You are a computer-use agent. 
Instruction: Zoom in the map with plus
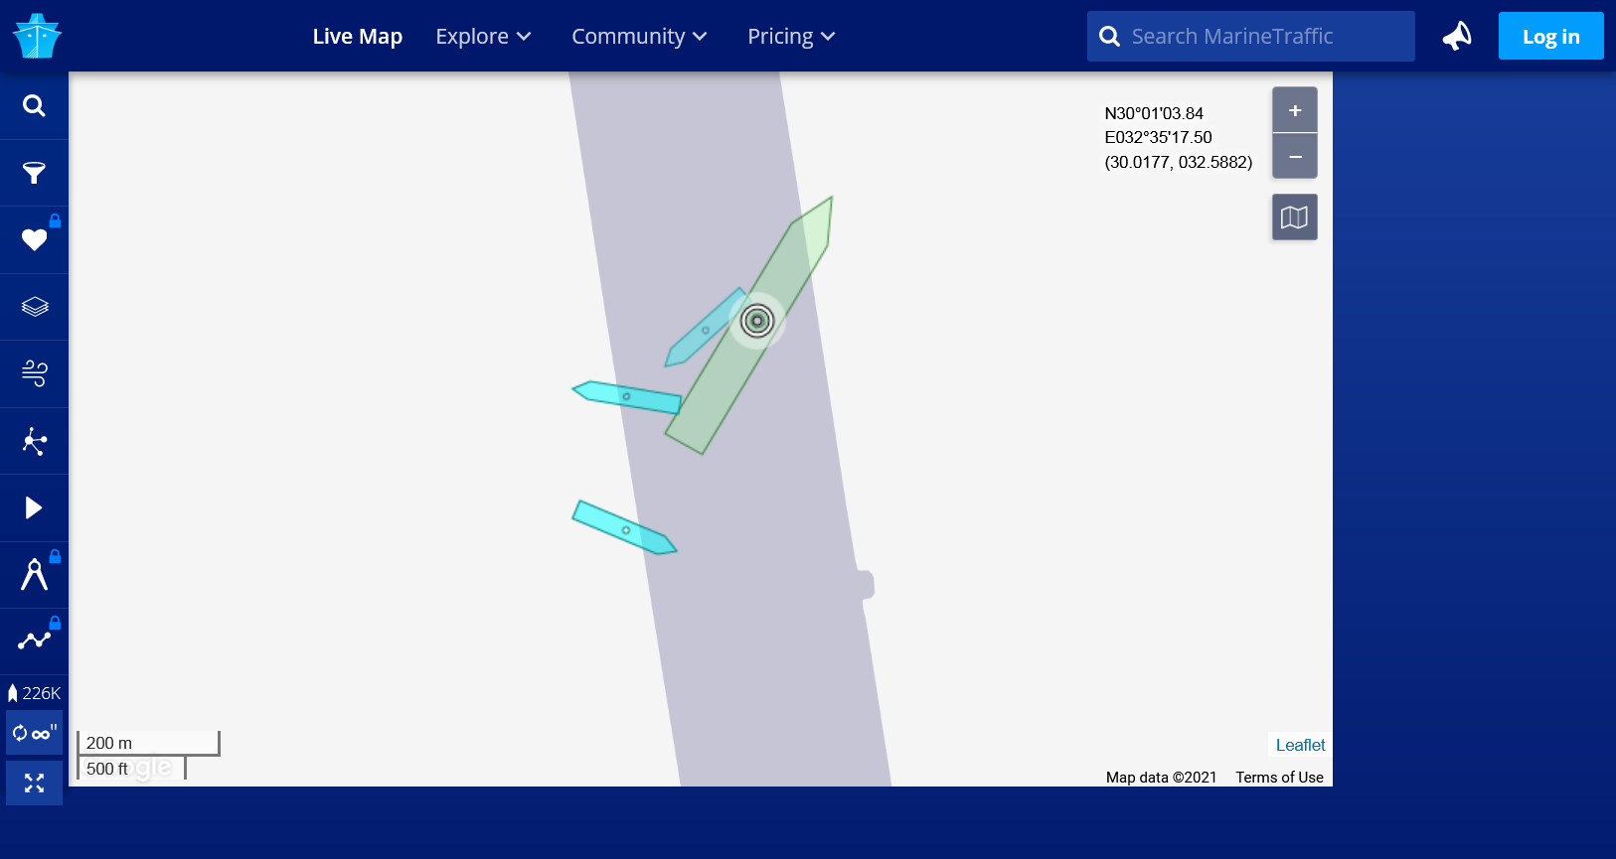[x=1295, y=110]
